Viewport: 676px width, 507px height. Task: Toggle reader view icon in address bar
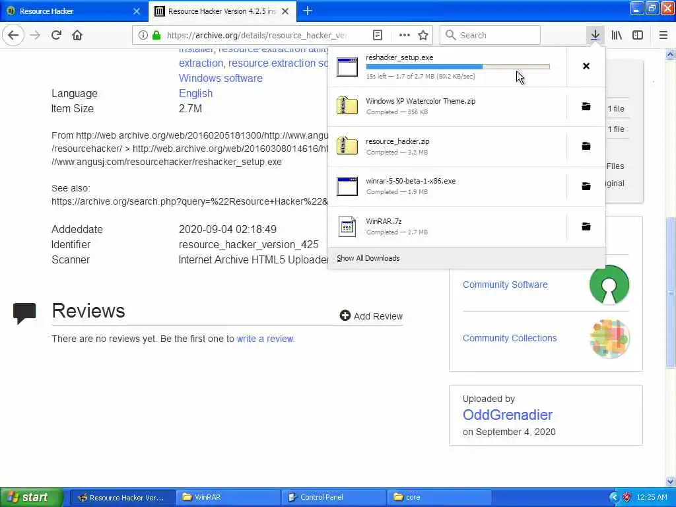pyautogui.click(x=378, y=36)
